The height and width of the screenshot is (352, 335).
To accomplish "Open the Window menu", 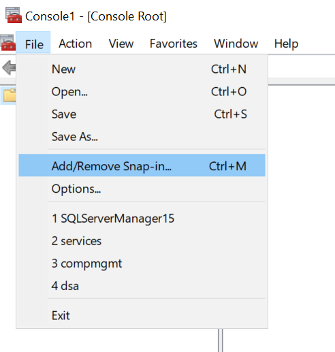I will 236,44.
